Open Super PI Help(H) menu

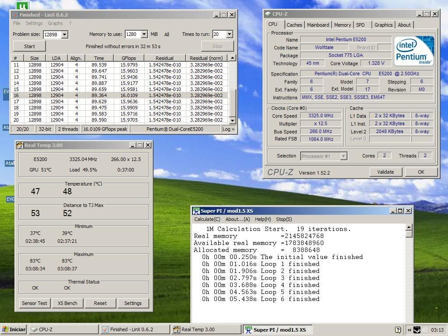pyautogui.click(x=263, y=219)
